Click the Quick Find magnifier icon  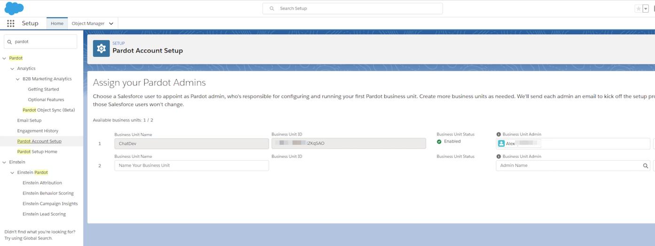tap(9, 42)
